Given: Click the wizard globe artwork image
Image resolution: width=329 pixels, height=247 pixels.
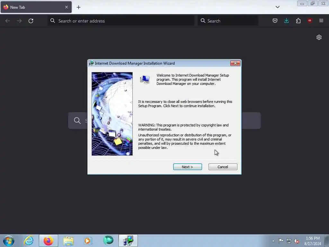Looking at the screenshot, I should 112,114.
